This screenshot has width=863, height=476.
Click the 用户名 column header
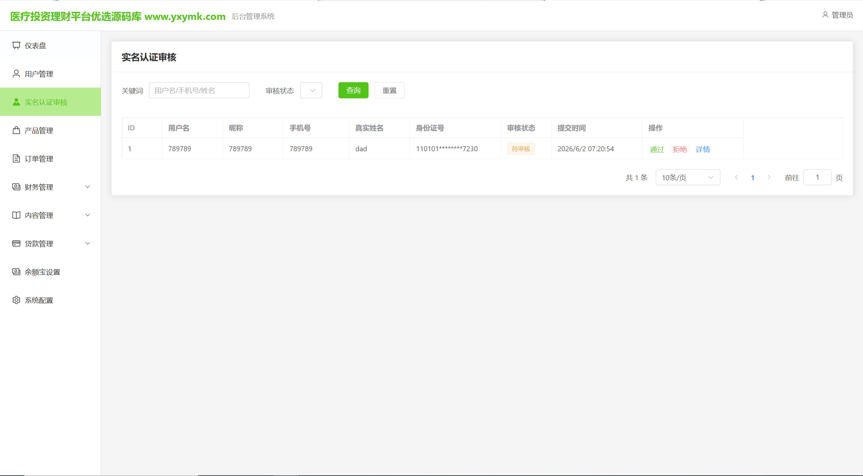pos(179,128)
